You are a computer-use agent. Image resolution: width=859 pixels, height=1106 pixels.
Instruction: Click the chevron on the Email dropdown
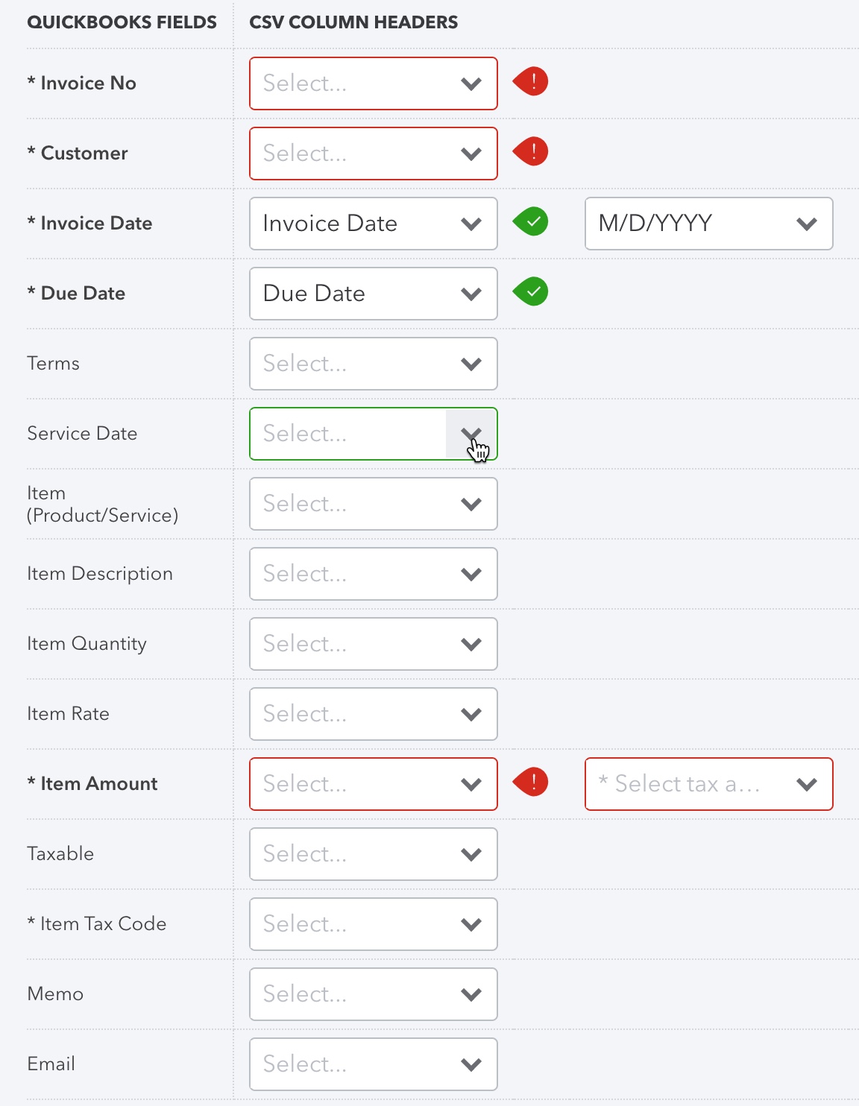tap(471, 1064)
